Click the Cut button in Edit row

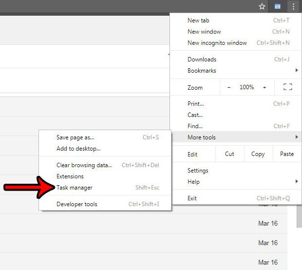coord(229,154)
